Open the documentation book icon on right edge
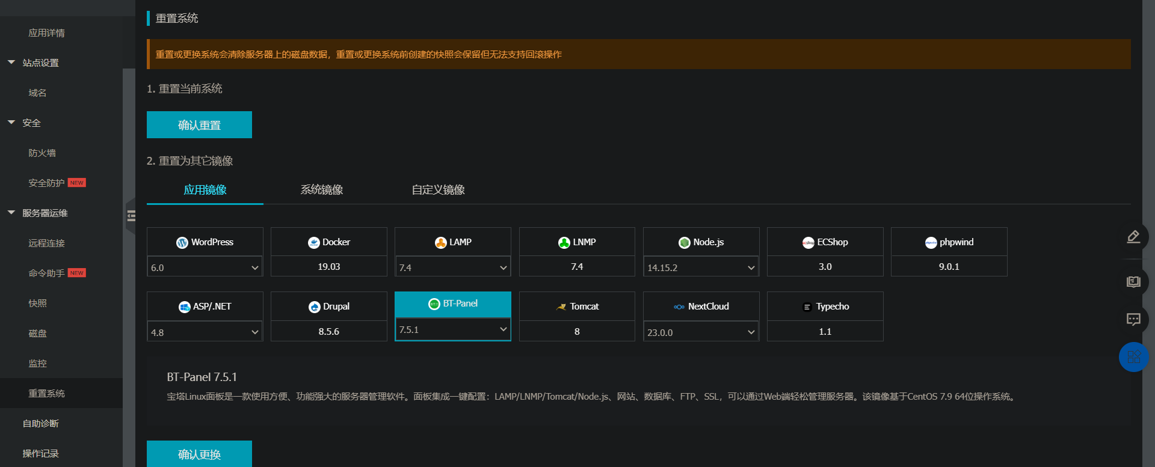The height and width of the screenshot is (467, 1155). click(1133, 282)
